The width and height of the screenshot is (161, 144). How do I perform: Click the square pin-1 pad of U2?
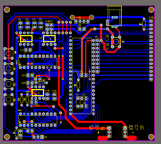click(x=42, y=137)
